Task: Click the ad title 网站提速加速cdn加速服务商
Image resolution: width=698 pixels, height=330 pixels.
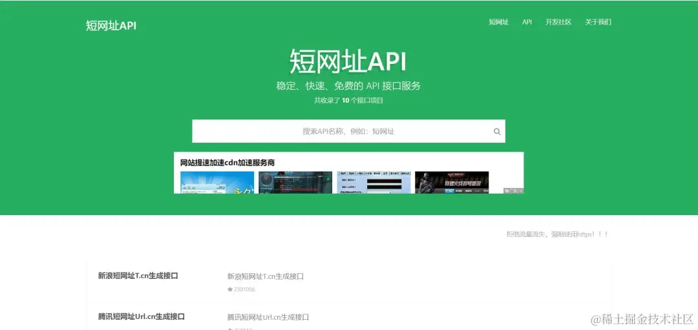Action: (x=227, y=163)
